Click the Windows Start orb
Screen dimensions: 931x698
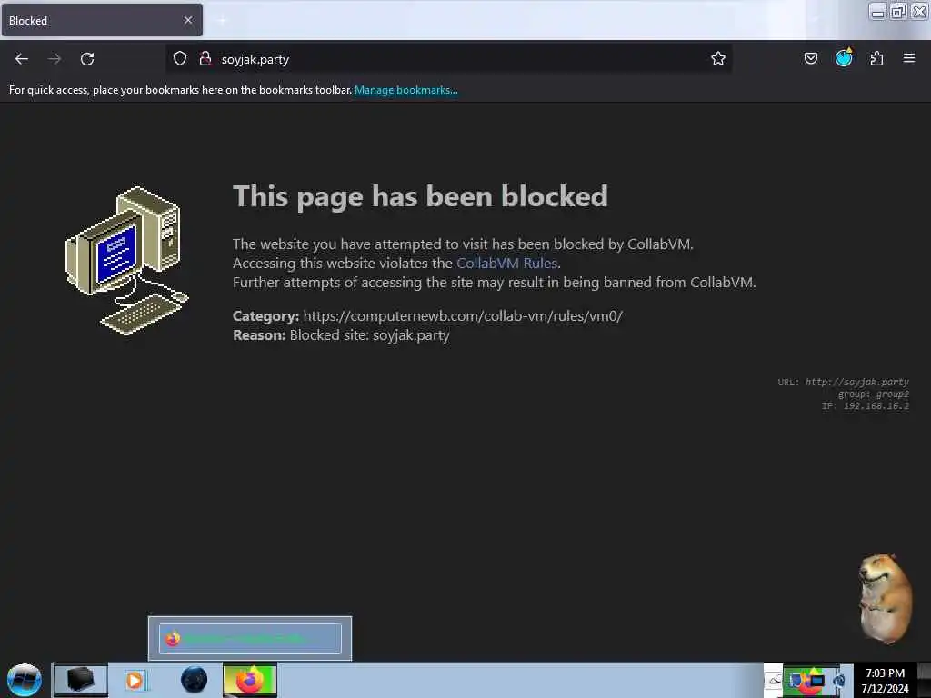click(25, 680)
